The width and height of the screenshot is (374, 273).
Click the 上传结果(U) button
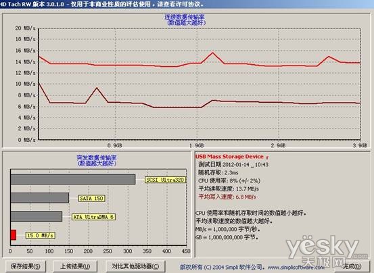point(75,266)
